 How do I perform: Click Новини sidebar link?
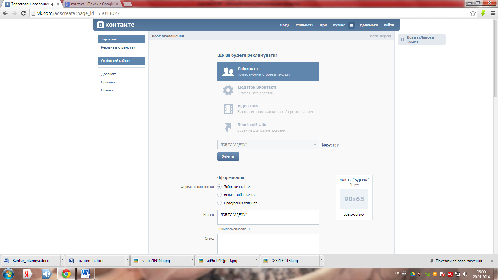(107, 90)
